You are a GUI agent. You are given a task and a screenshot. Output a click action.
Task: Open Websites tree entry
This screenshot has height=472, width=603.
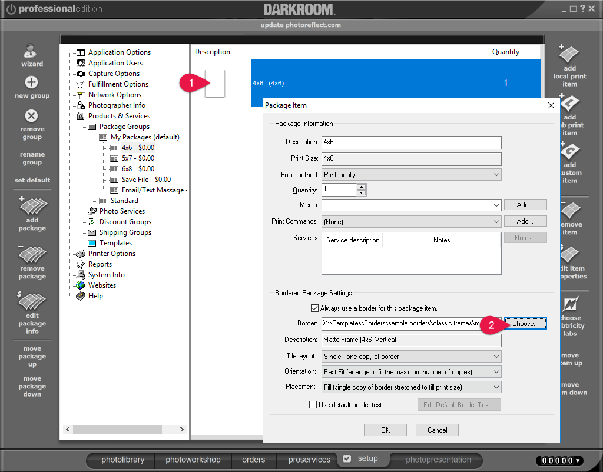(x=102, y=285)
